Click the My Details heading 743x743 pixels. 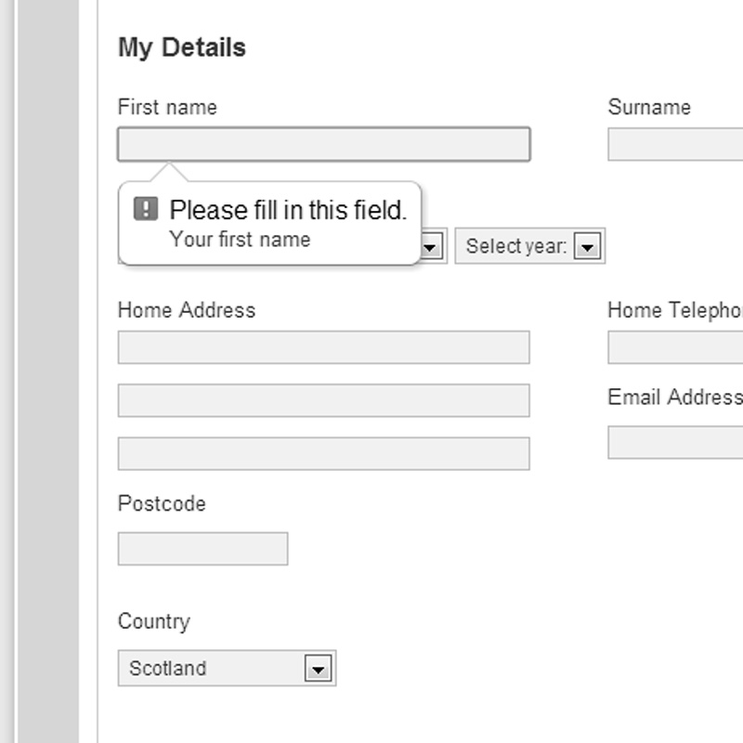point(182,48)
